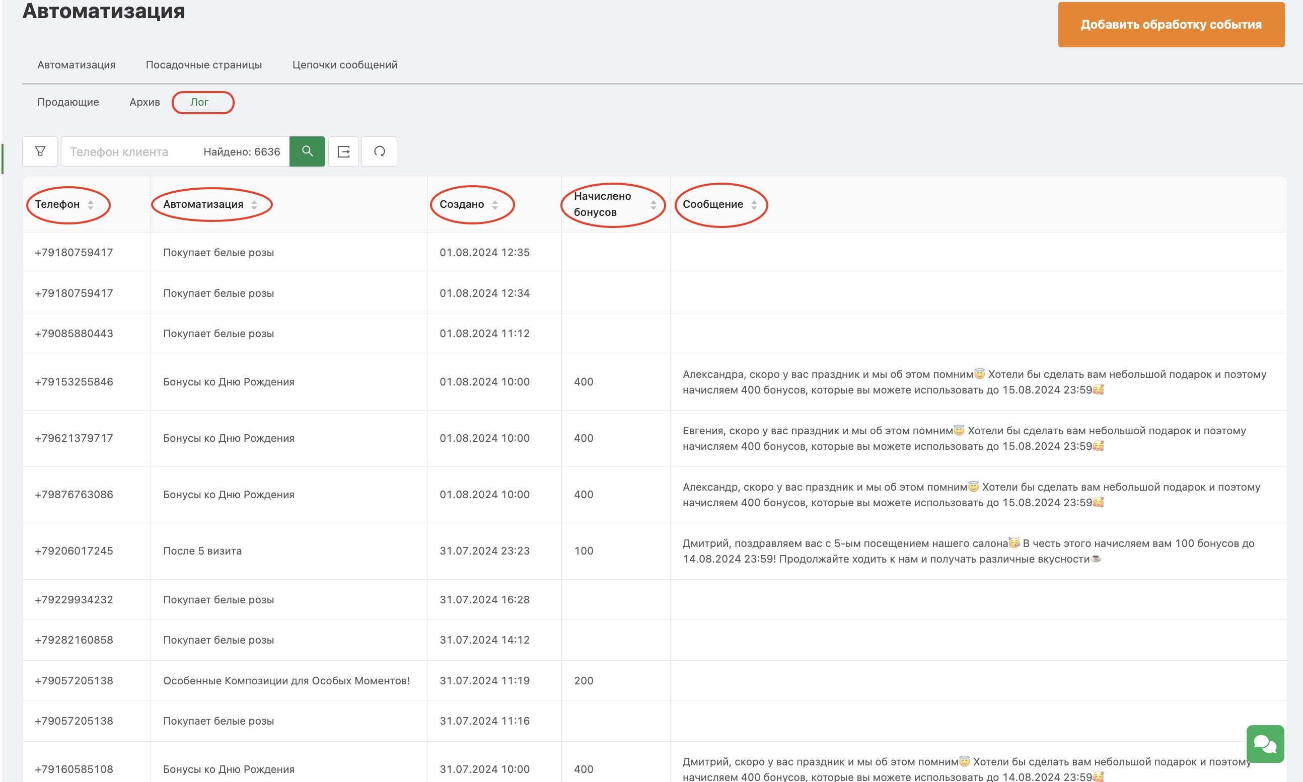The height and width of the screenshot is (782, 1303).
Task: Click the message starting with Александра,
Action: click(x=974, y=382)
